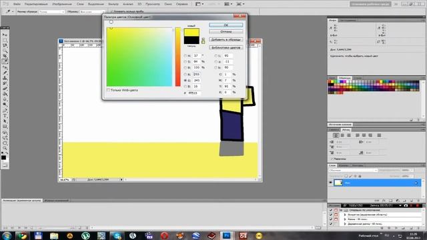Enable the 'Только Web-цвета' checkbox

(108, 90)
